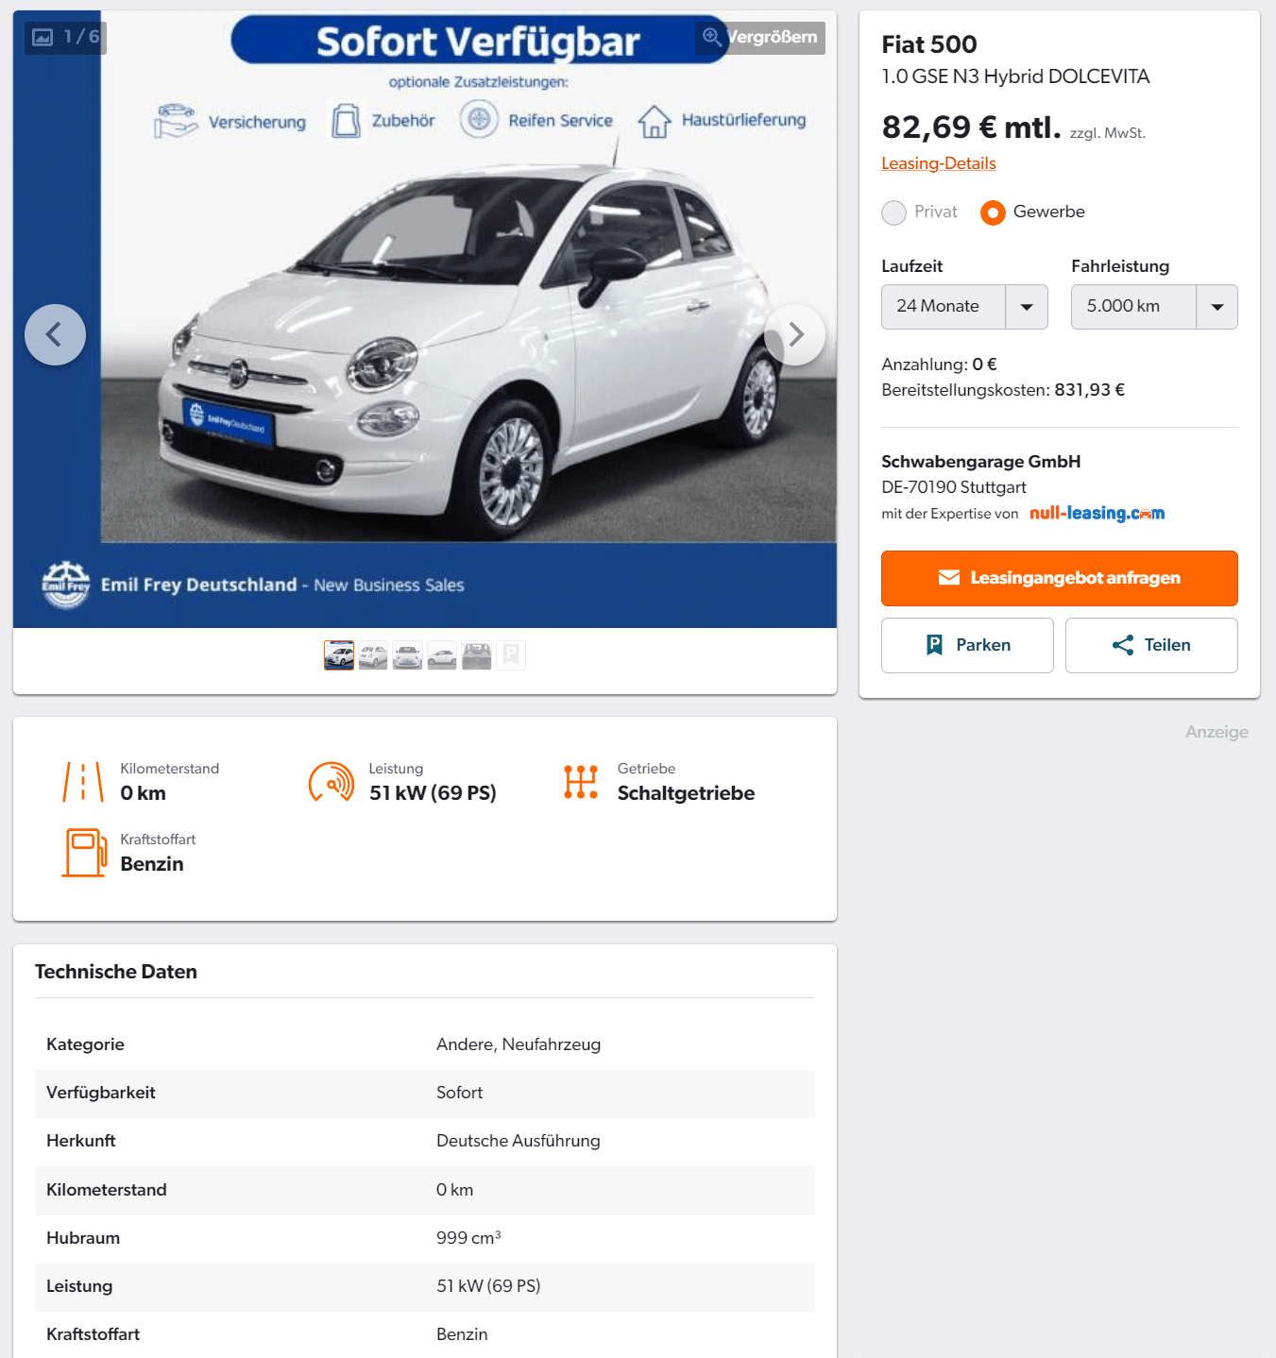This screenshot has height=1358, width=1276.
Task: Click the null-leasing.com logo link
Action: [x=1097, y=513]
